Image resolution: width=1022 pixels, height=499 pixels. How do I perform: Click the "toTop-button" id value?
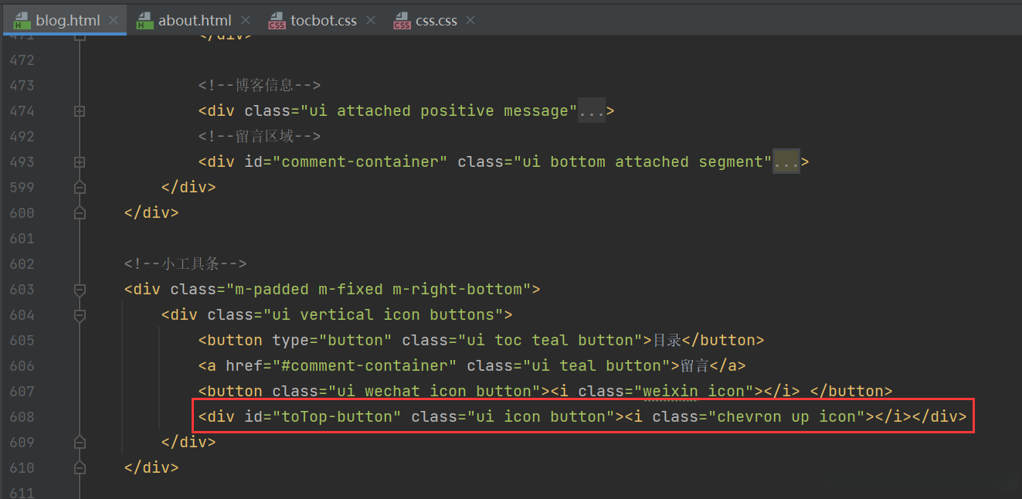coord(337,417)
